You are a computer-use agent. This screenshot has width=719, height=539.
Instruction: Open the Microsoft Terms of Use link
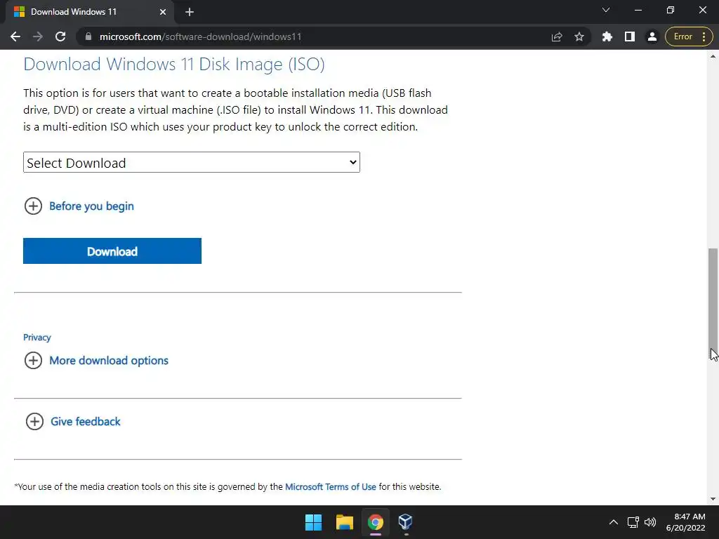331,487
